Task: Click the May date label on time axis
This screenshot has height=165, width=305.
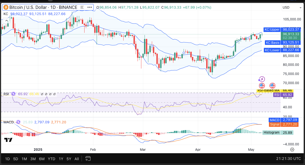Action: (251, 150)
